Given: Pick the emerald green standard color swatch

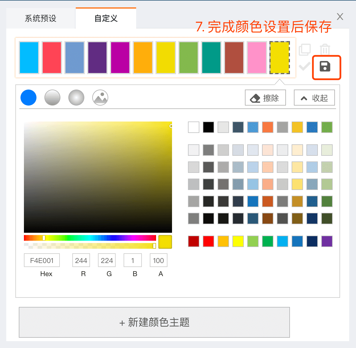Looking at the screenshot, I should (268, 241).
